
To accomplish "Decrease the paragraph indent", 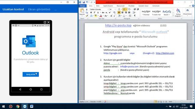I will [x=135, y=9].
